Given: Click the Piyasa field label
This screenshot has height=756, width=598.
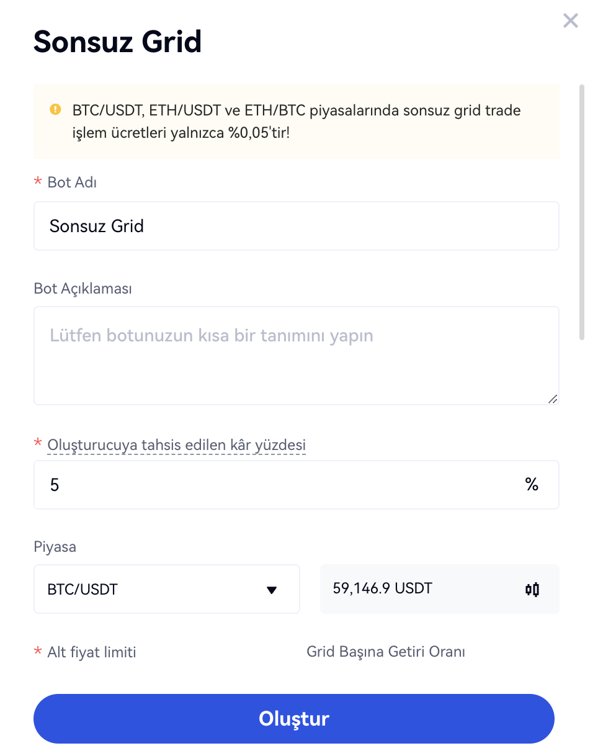Looking at the screenshot, I should coord(55,547).
